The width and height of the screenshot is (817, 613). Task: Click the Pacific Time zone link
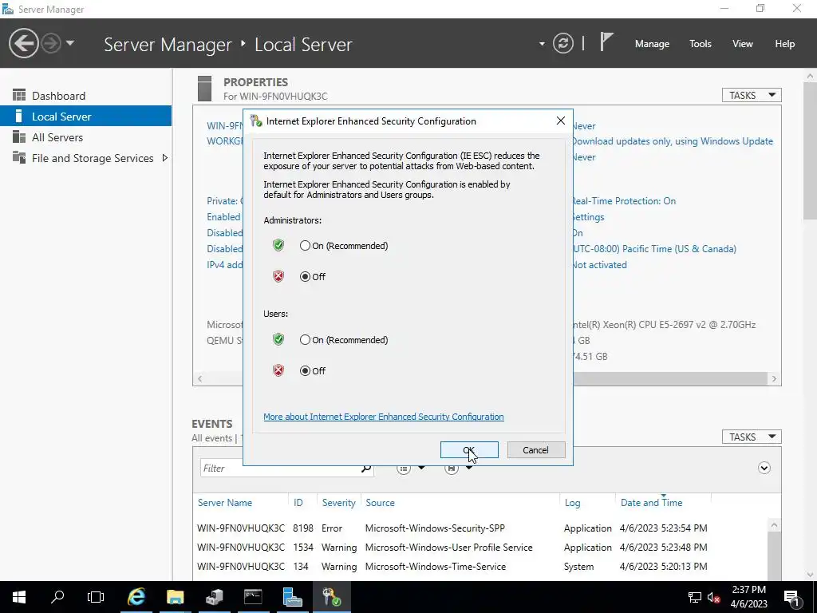pyautogui.click(x=654, y=249)
